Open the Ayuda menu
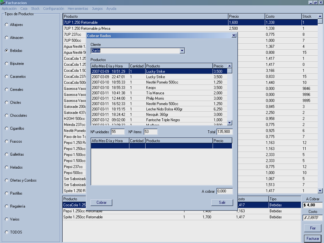The width and height of the screenshot is (324, 243). 111,9
